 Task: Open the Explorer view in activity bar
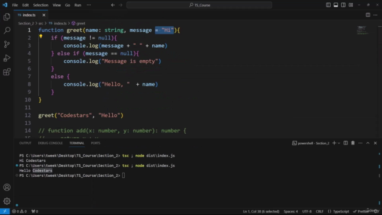[x=7, y=17]
